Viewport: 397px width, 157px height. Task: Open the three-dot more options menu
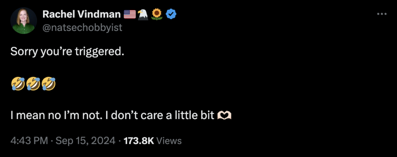tap(381, 14)
